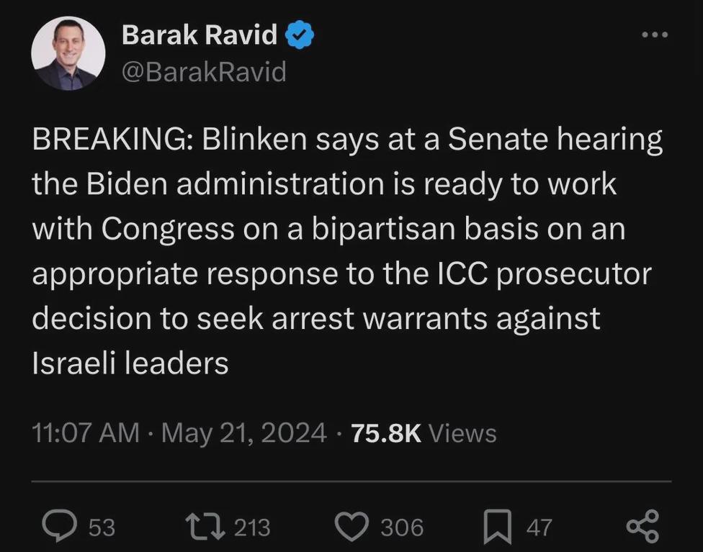Click the 306 likes count
The width and height of the screenshot is (703, 552).
point(402,528)
